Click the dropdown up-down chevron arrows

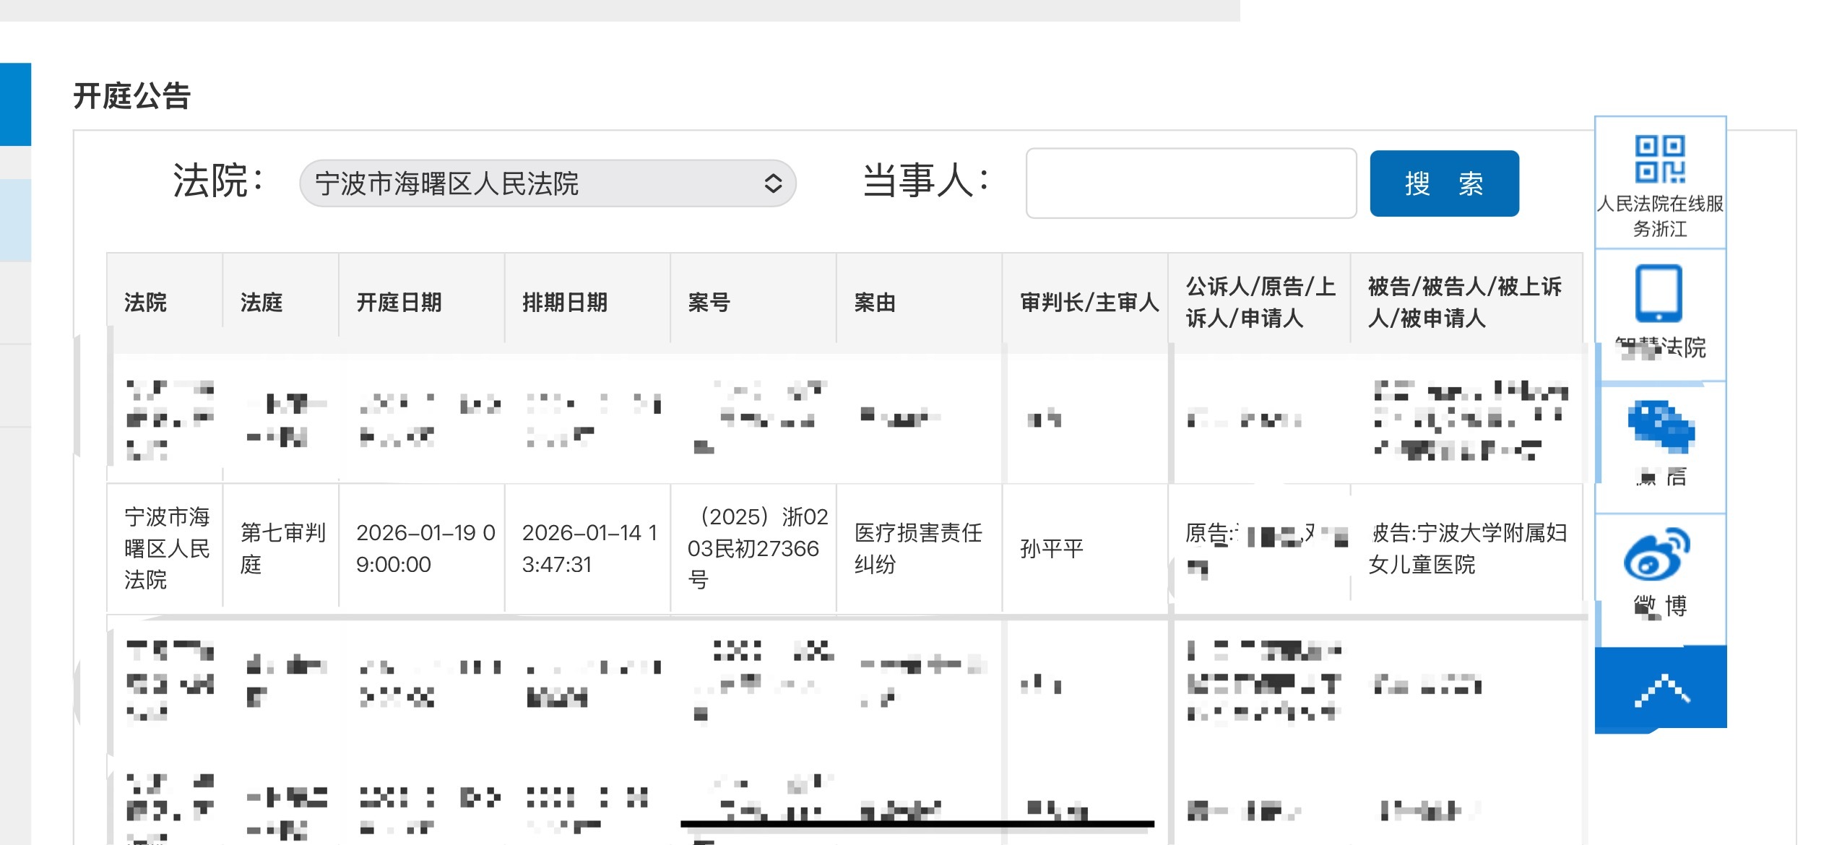pos(773,183)
